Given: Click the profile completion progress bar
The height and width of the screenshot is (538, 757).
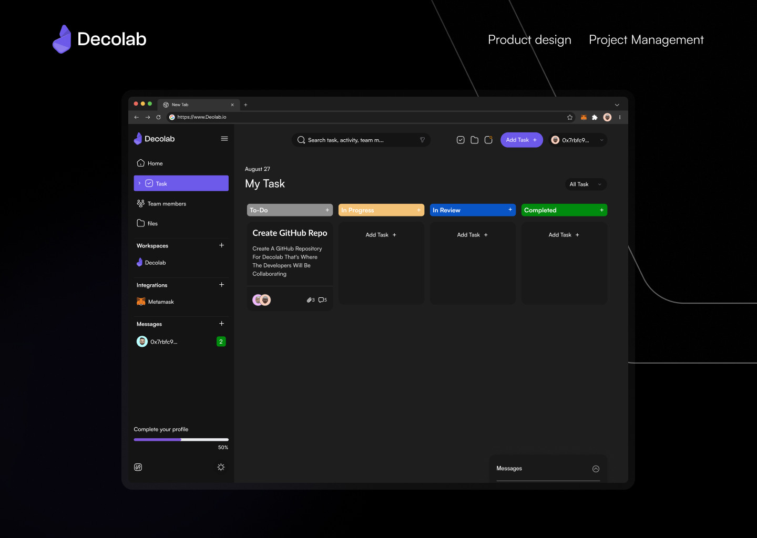Looking at the screenshot, I should pos(181,440).
